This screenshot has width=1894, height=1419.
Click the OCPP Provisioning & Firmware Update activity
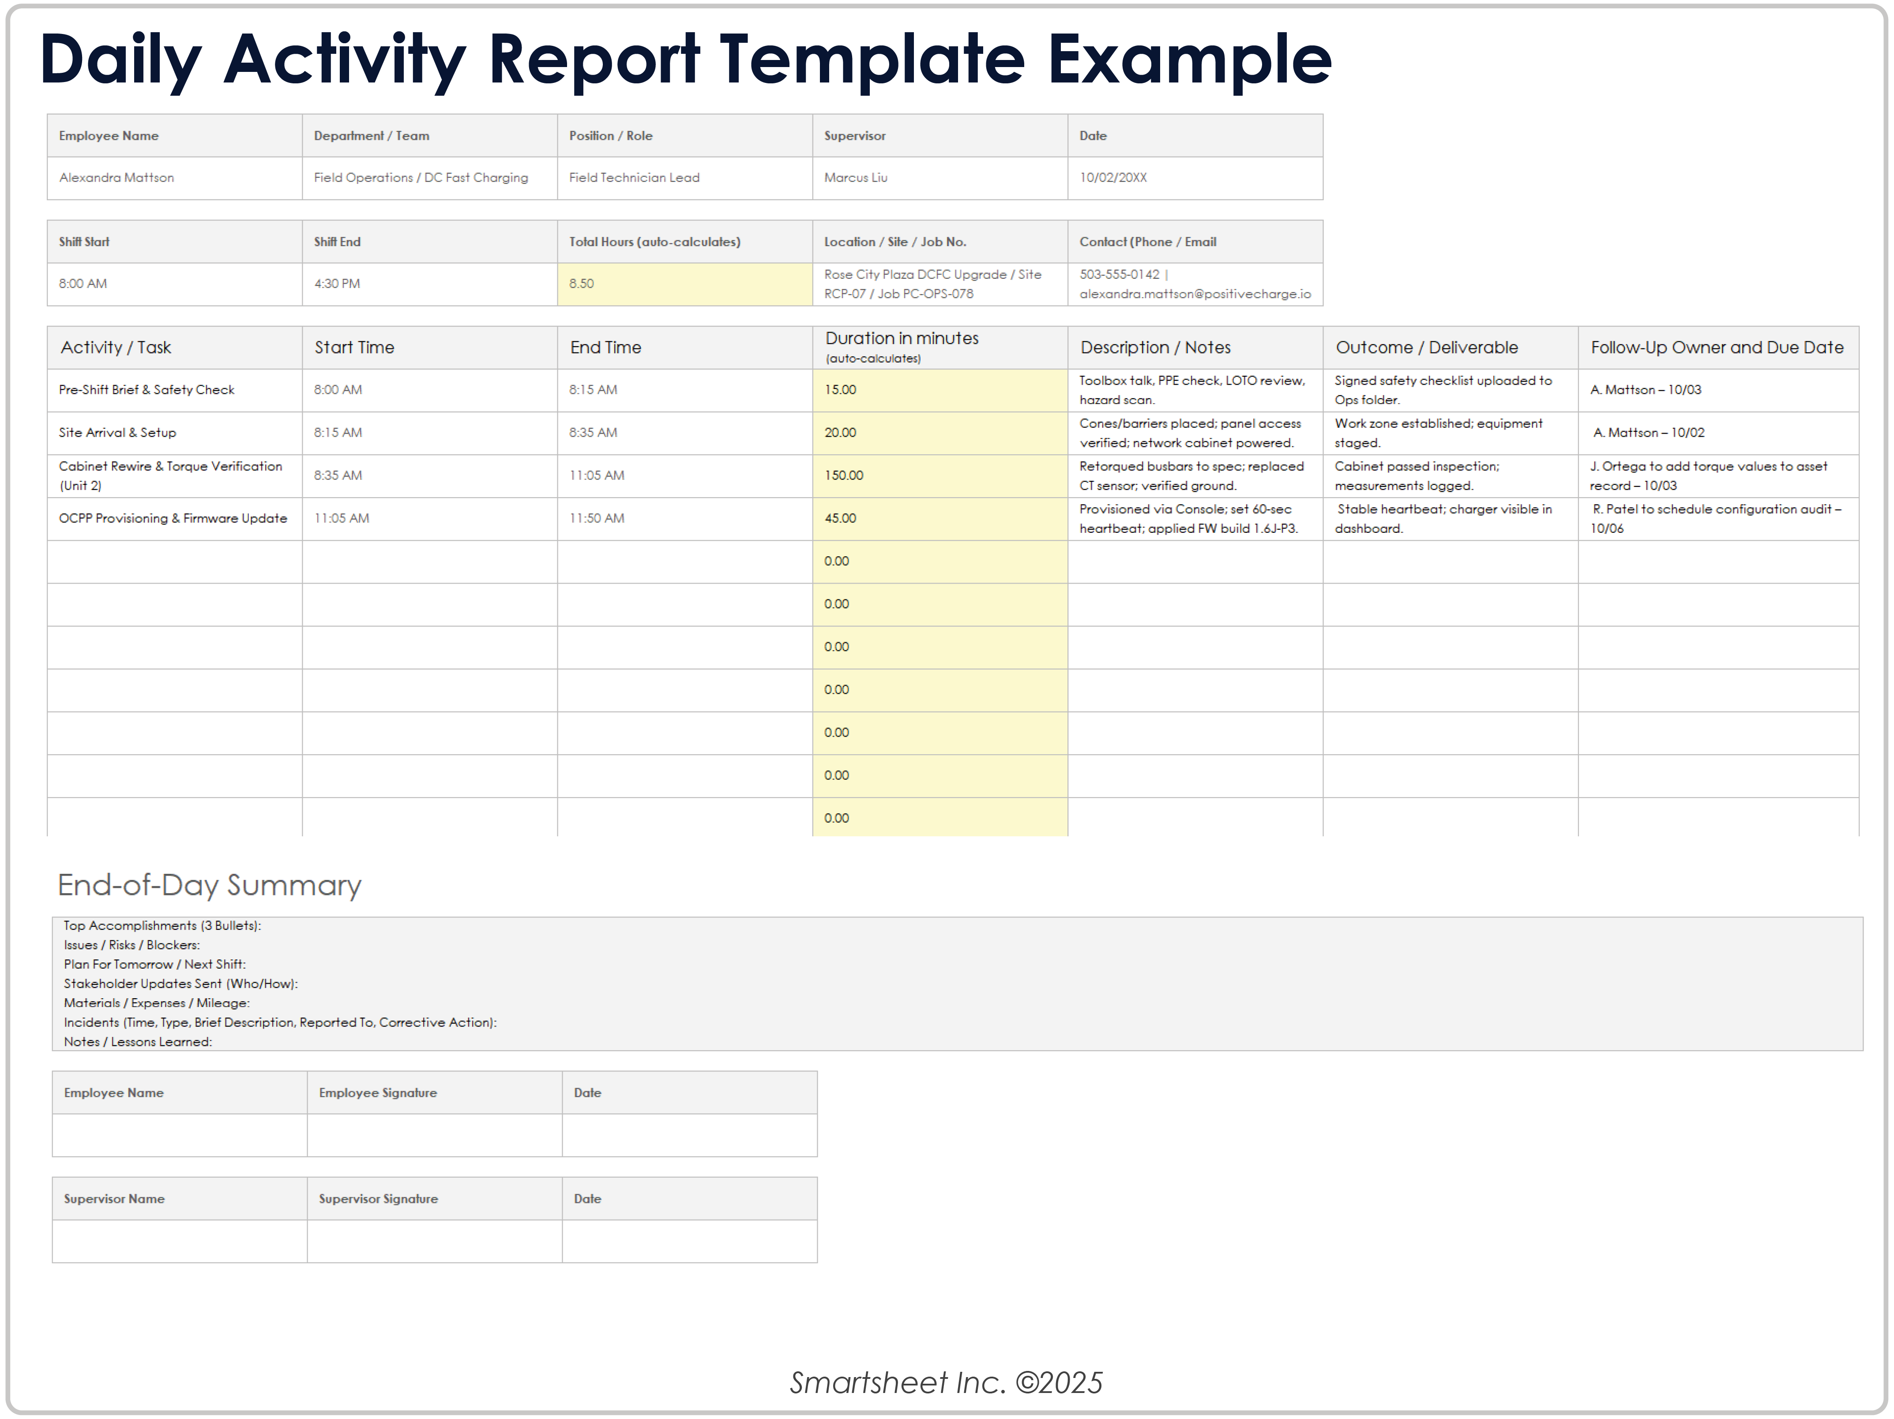[172, 519]
